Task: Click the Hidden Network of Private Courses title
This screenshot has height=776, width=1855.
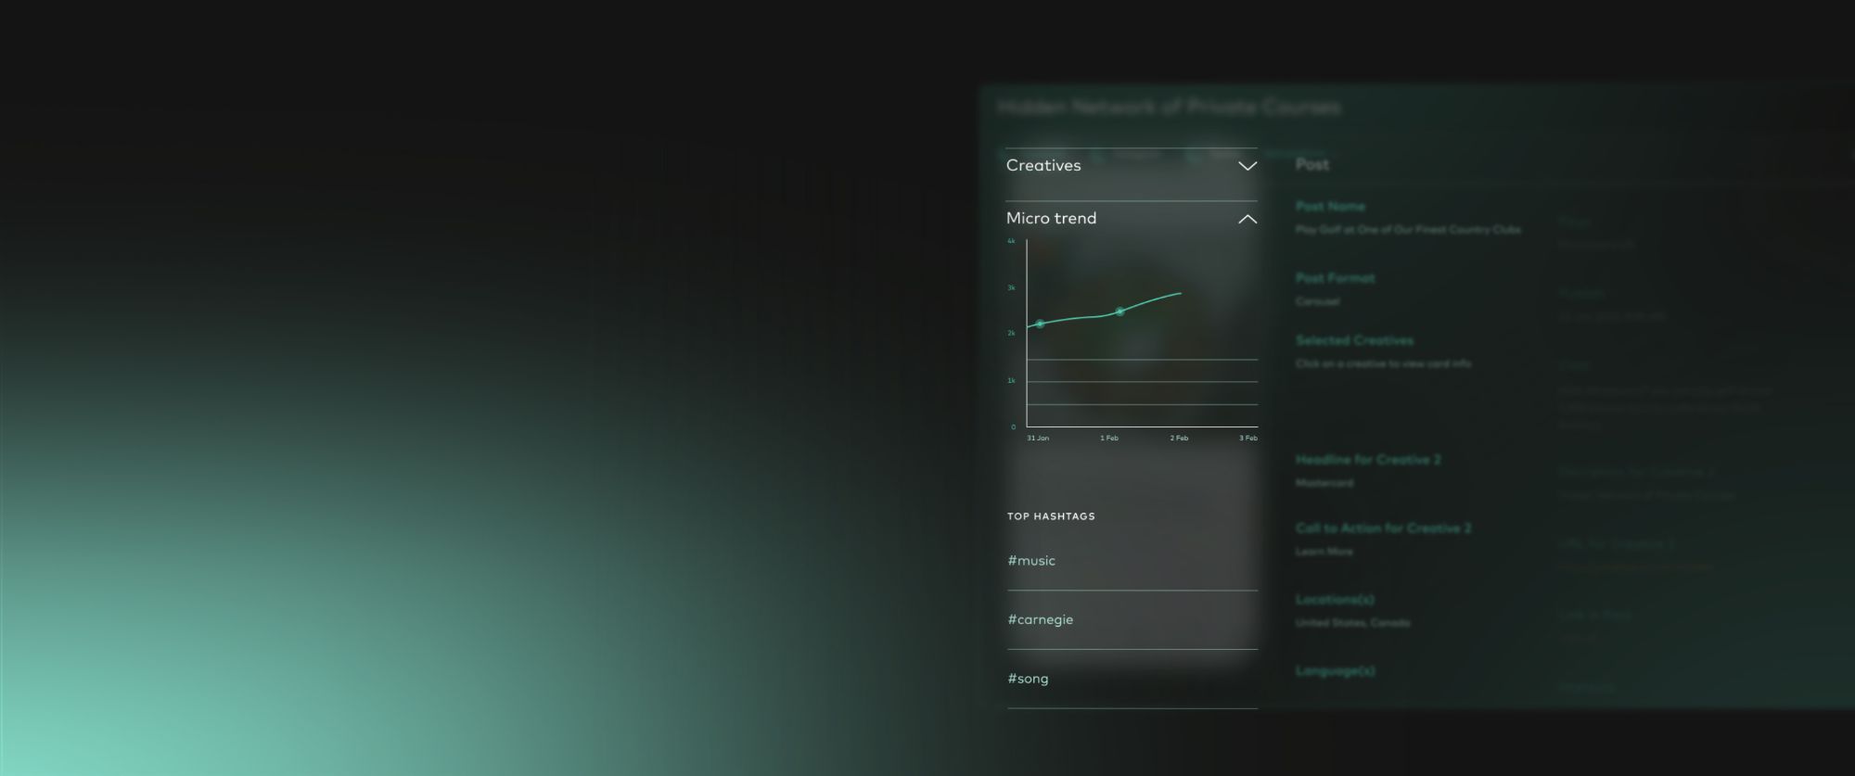Action: [x=1169, y=108]
